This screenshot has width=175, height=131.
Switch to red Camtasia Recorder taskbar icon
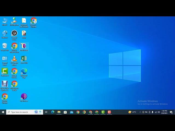pos(109,112)
